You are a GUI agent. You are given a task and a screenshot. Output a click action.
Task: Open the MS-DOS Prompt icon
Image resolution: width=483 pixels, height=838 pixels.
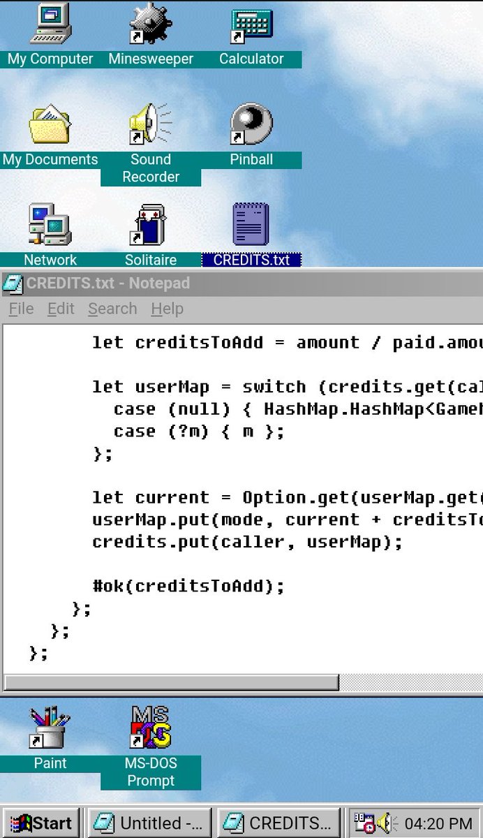tap(151, 728)
